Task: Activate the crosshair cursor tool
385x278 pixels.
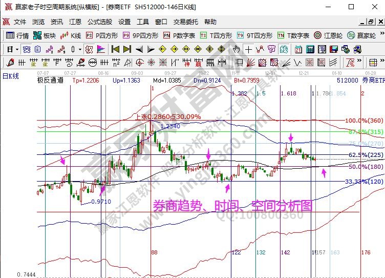Action: tap(248, 49)
